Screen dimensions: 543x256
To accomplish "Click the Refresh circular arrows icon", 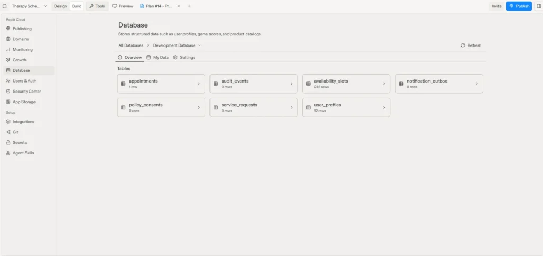I will click(462, 45).
